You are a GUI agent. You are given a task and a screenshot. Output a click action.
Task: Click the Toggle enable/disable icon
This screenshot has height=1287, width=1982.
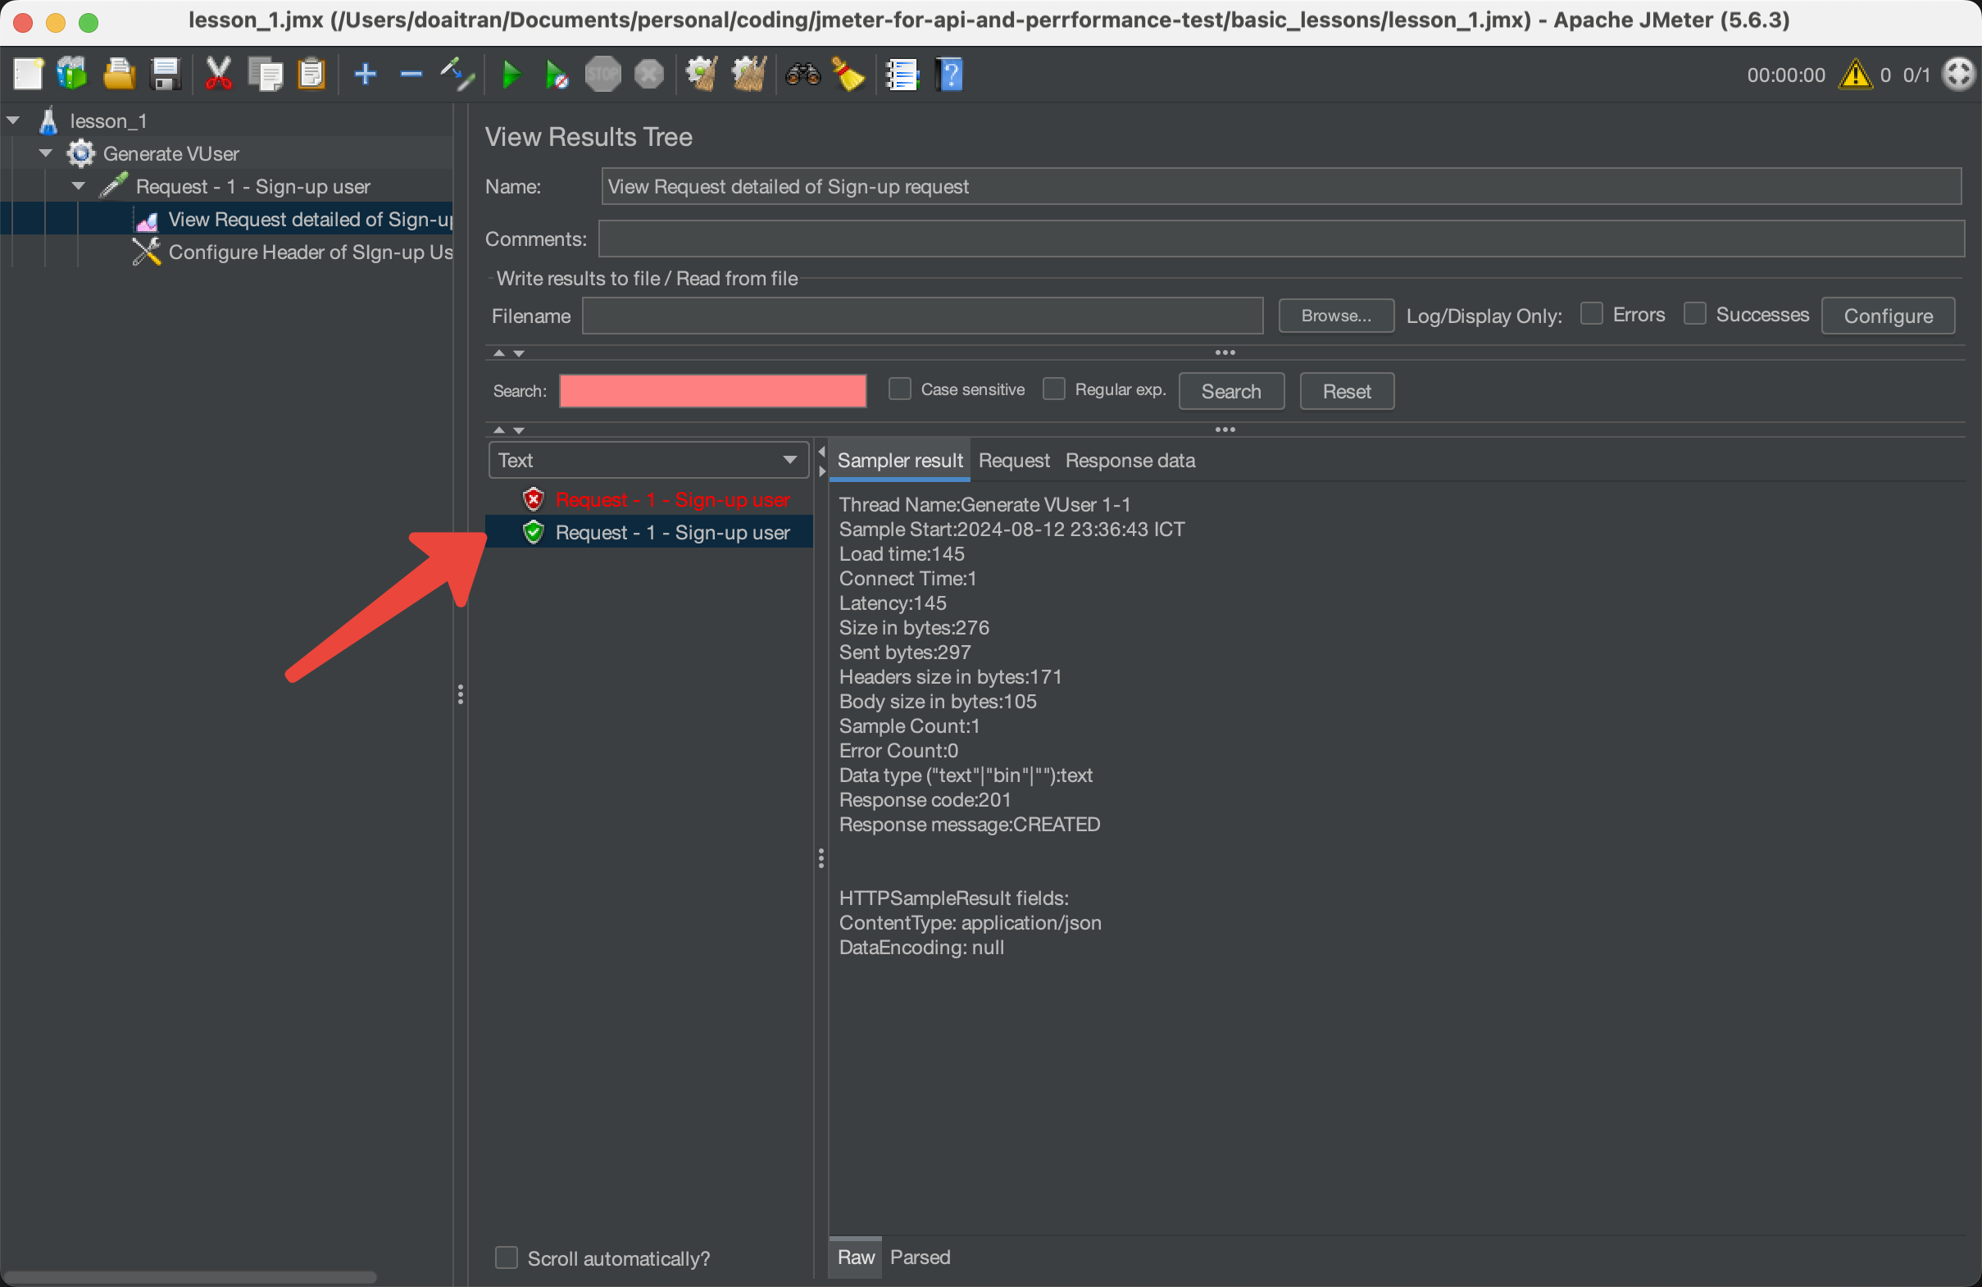pyautogui.click(x=457, y=75)
